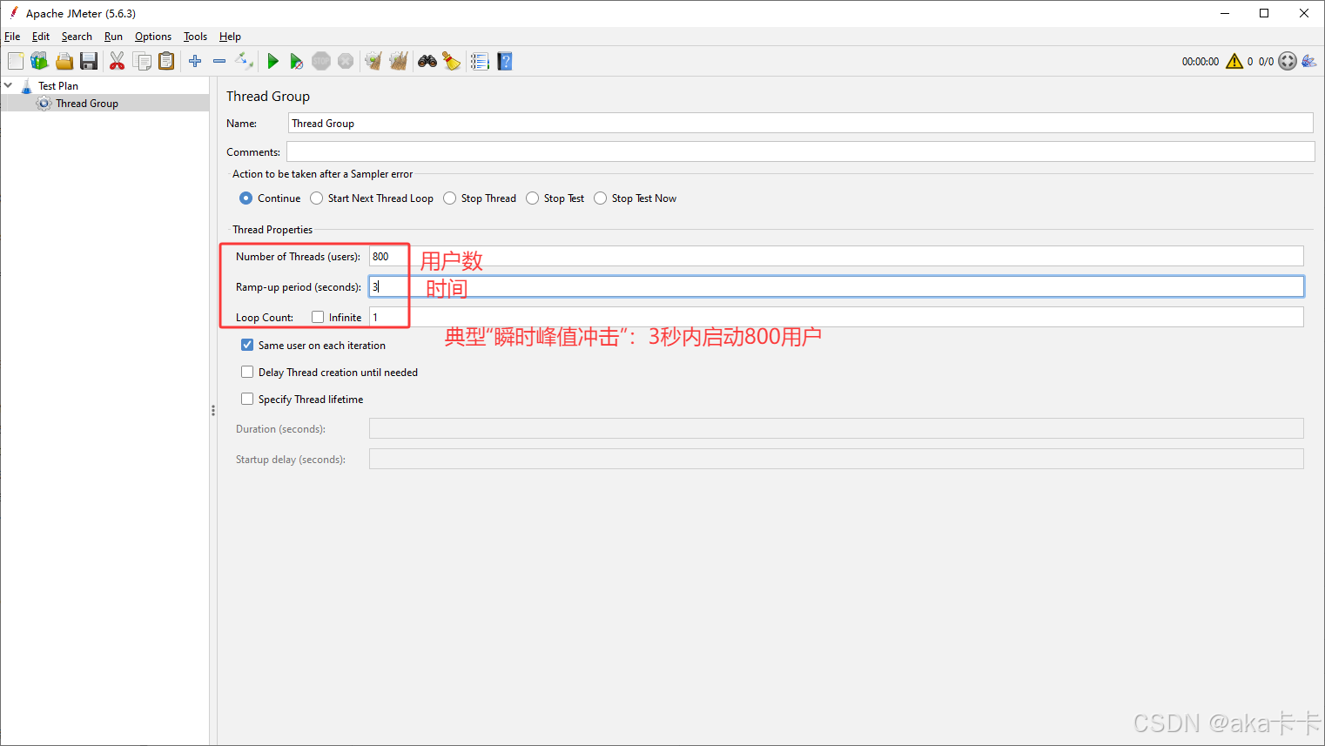Open the Run menu
Viewport: 1325px width, 746px height.
113,37
